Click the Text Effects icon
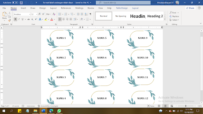The height and width of the screenshot is (114, 203). point(40,19)
